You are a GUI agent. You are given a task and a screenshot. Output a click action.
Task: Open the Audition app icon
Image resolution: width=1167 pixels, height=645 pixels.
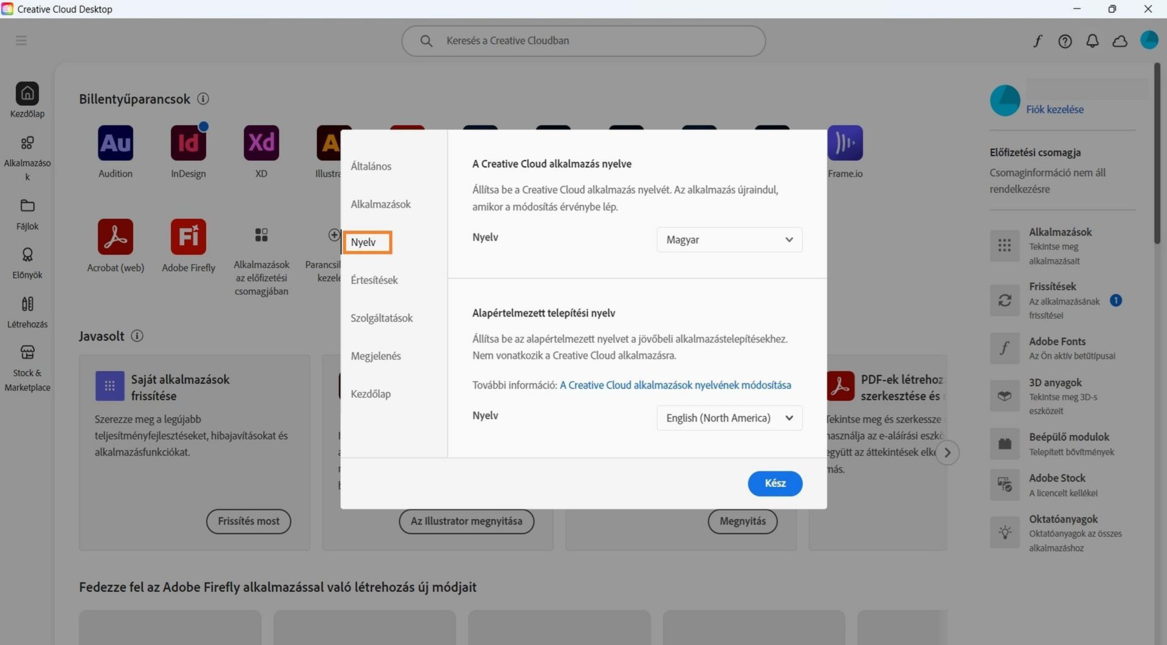pyautogui.click(x=115, y=143)
